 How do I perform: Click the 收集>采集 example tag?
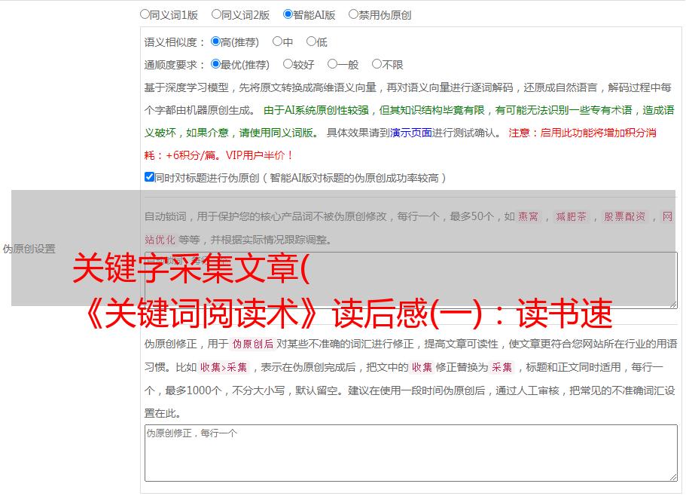coord(224,367)
